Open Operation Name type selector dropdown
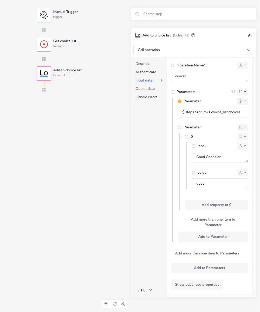260x312 pixels. 242,65
